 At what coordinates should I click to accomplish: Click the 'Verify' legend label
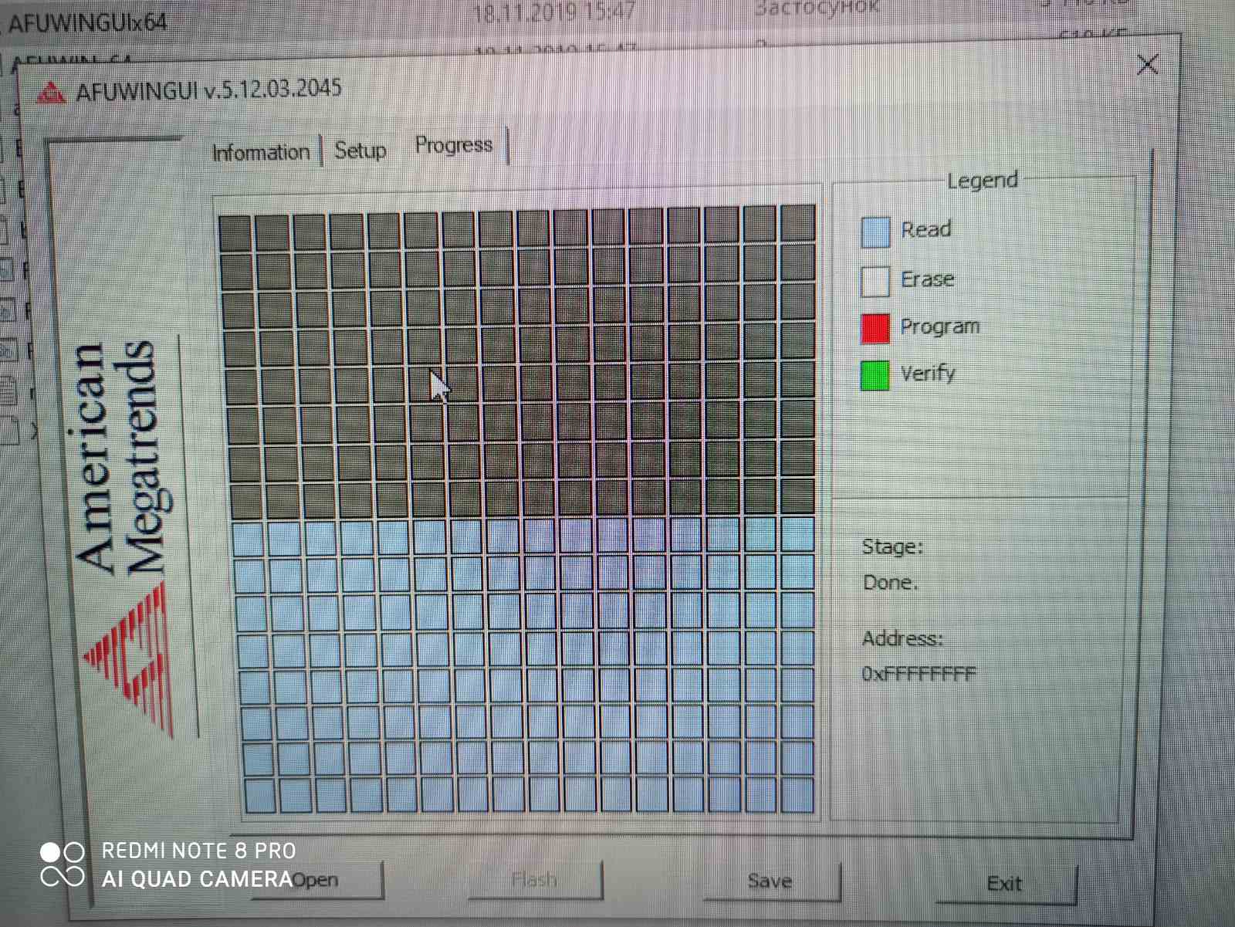tap(929, 374)
